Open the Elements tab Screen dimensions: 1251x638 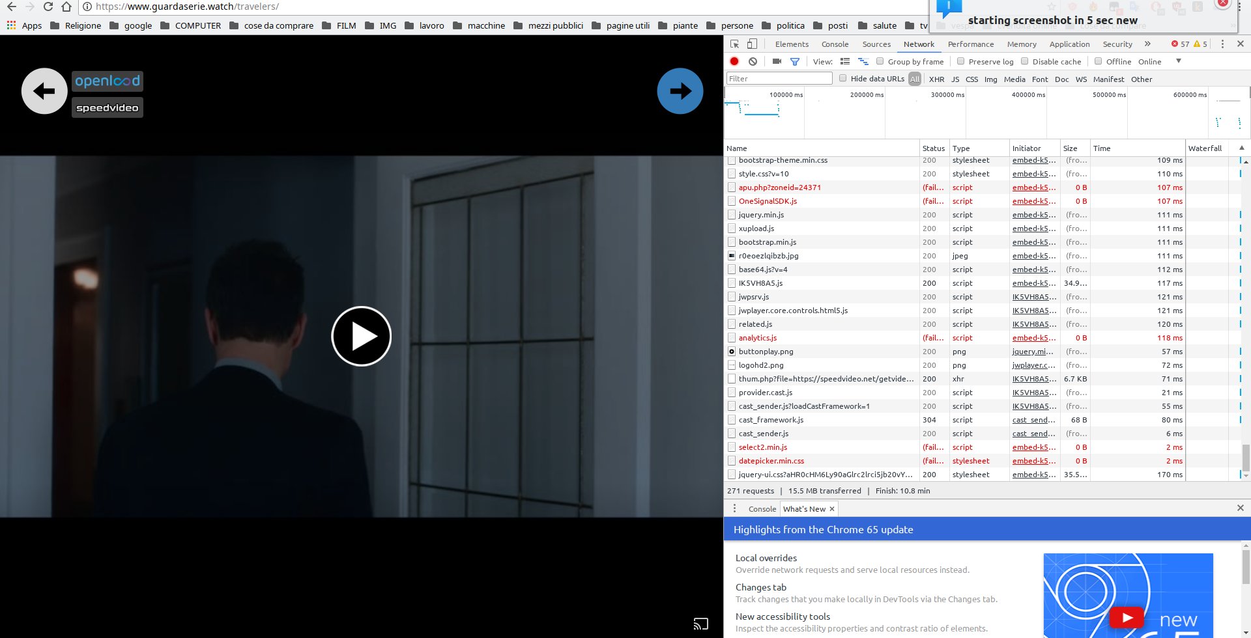(792, 44)
